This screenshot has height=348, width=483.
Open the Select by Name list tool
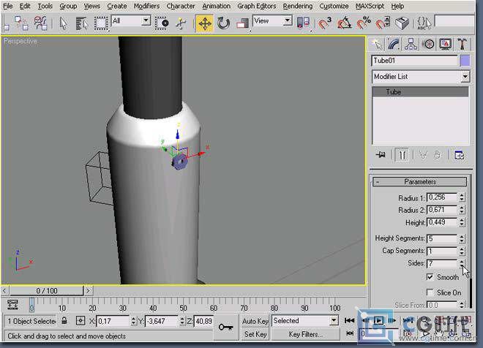(x=82, y=23)
